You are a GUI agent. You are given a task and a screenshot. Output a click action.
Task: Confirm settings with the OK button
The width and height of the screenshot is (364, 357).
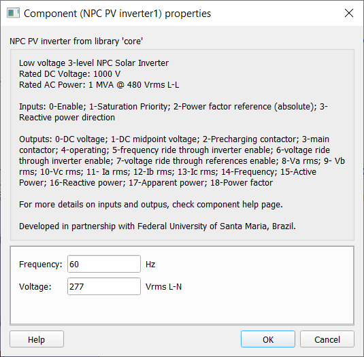pos(268,339)
